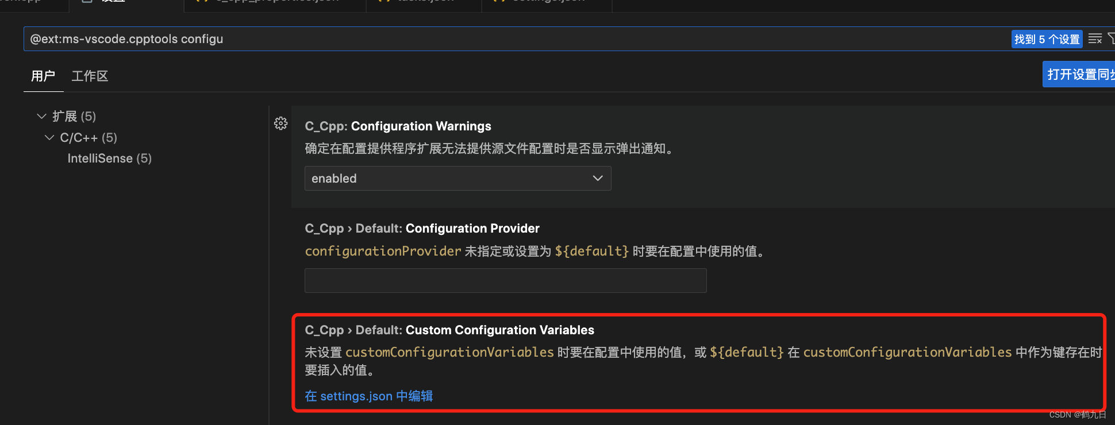Select the 扩展 (5) tree label
Viewport: 1115px width, 425px height.
pos(74,116)
